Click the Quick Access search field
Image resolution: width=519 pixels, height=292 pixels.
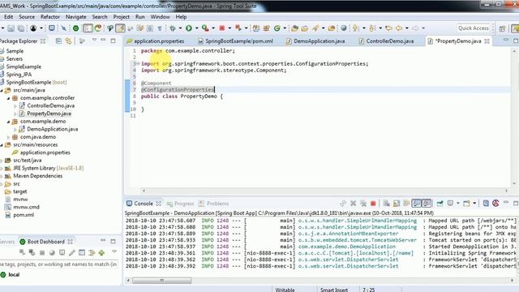click(x=474, y=28)
